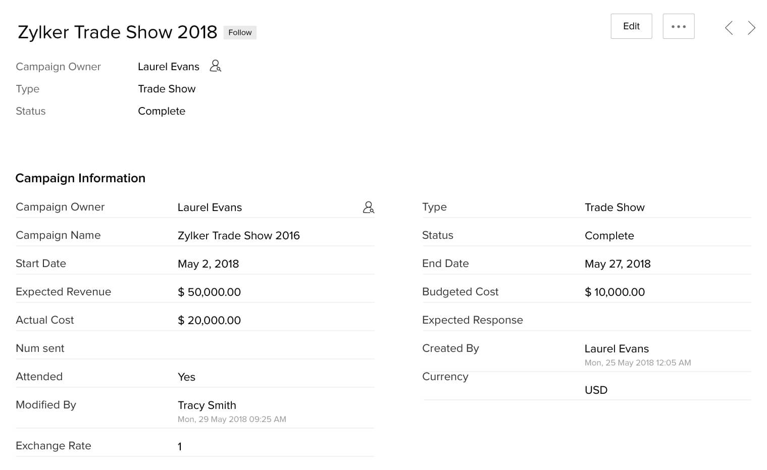
Task: Click Attended value Yes
Action: 186,377
